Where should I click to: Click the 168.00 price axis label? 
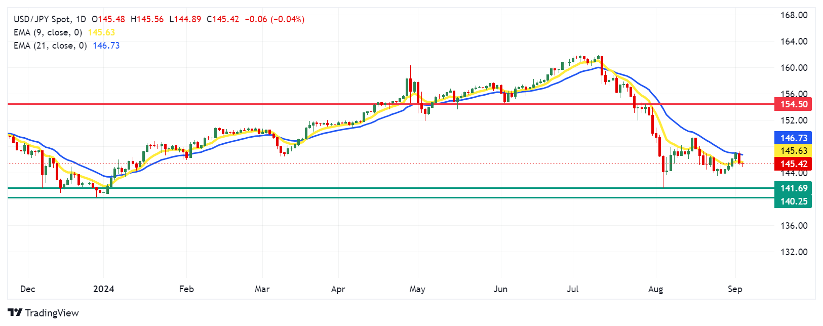coord(794,15)
